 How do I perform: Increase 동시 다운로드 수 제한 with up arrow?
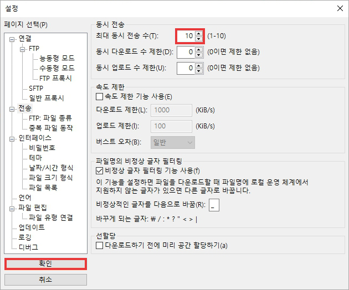(199, 49)
